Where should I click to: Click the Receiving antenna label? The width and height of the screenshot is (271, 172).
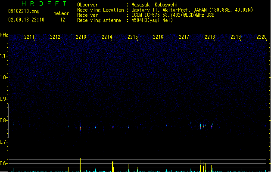coord(99,20)
